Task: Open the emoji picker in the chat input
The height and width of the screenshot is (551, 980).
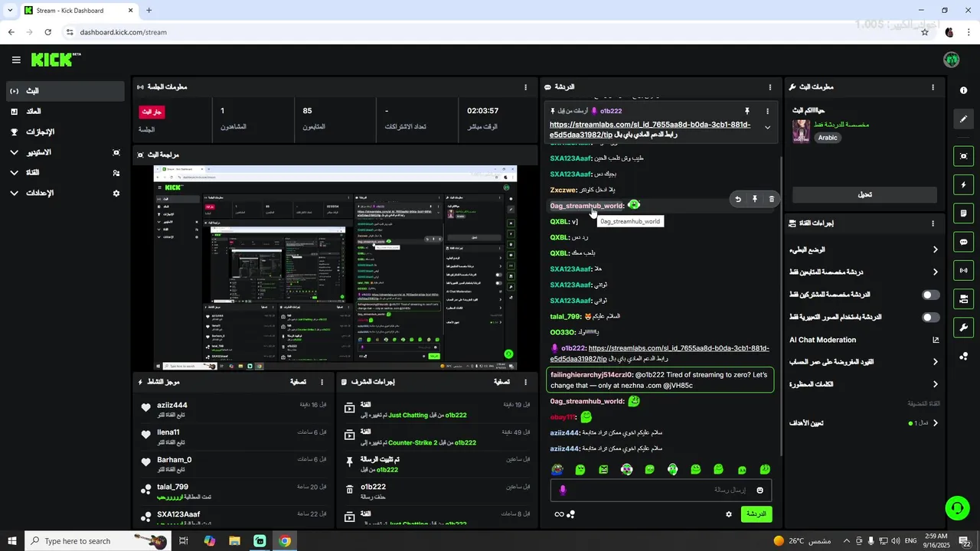Action: coord(759,490)
